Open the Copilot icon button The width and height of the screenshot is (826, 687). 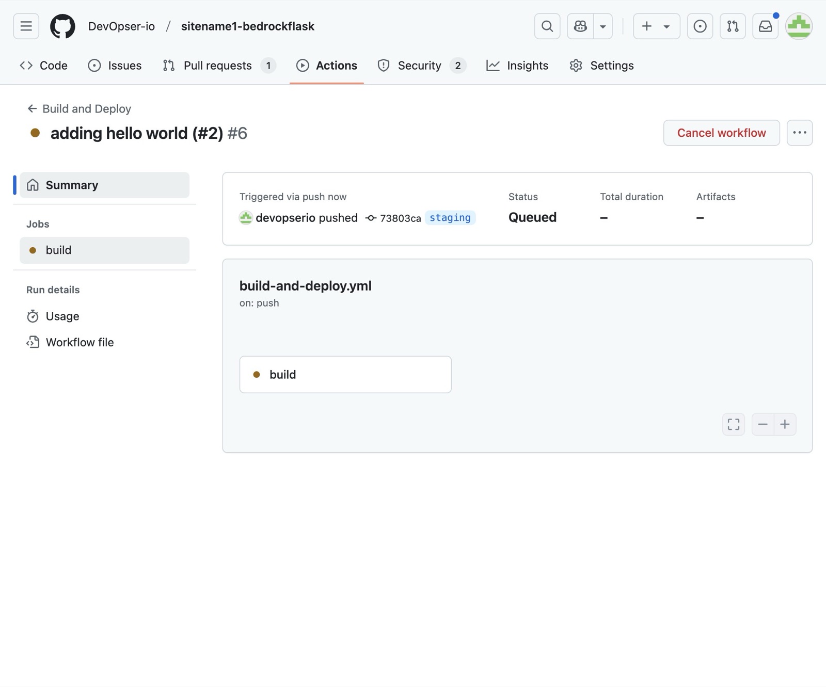580,26
